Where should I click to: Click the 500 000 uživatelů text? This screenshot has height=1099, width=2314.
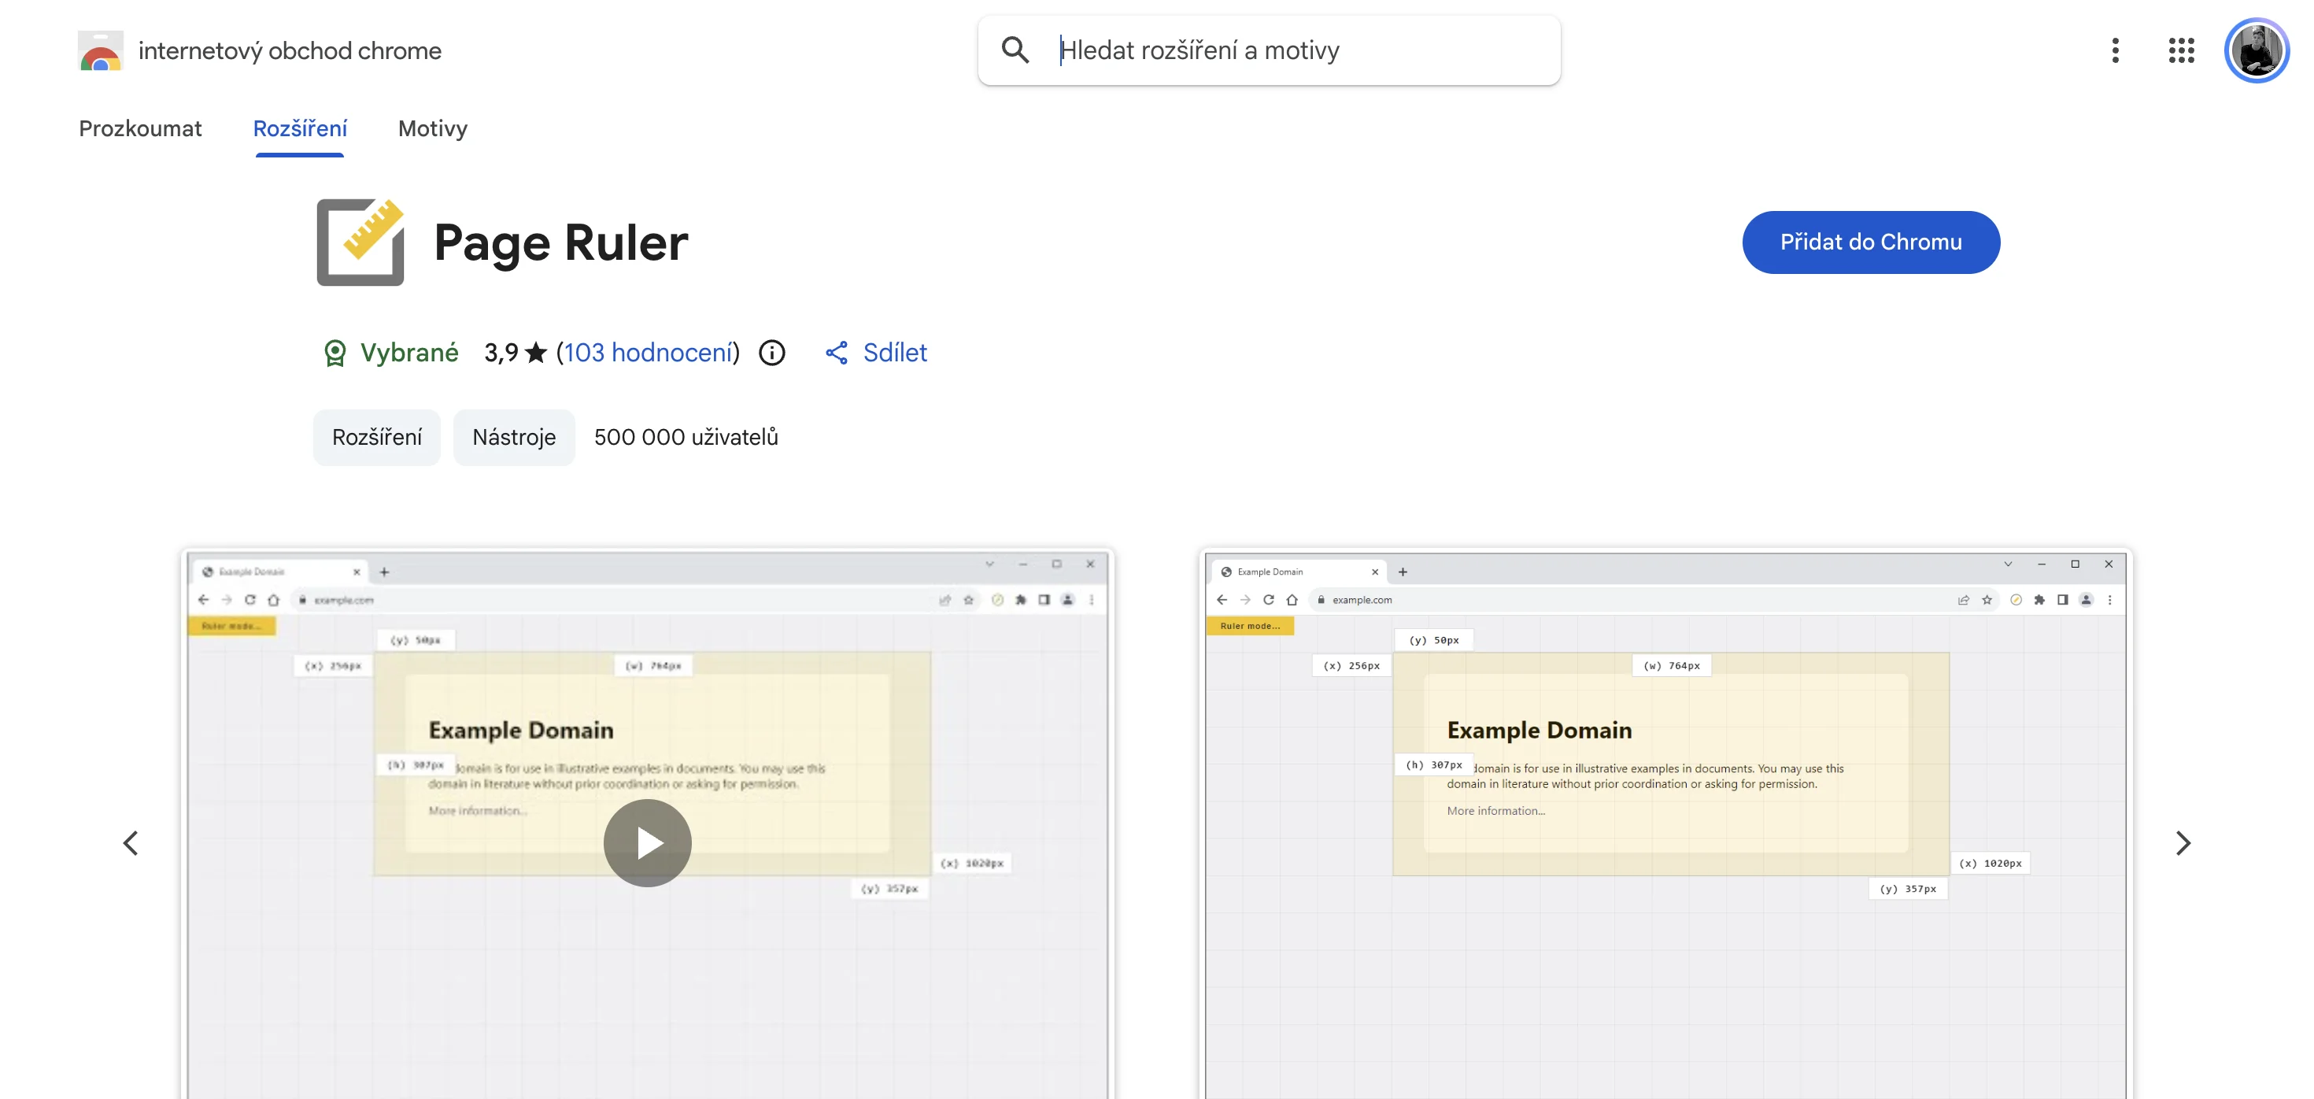pos(686,438)
